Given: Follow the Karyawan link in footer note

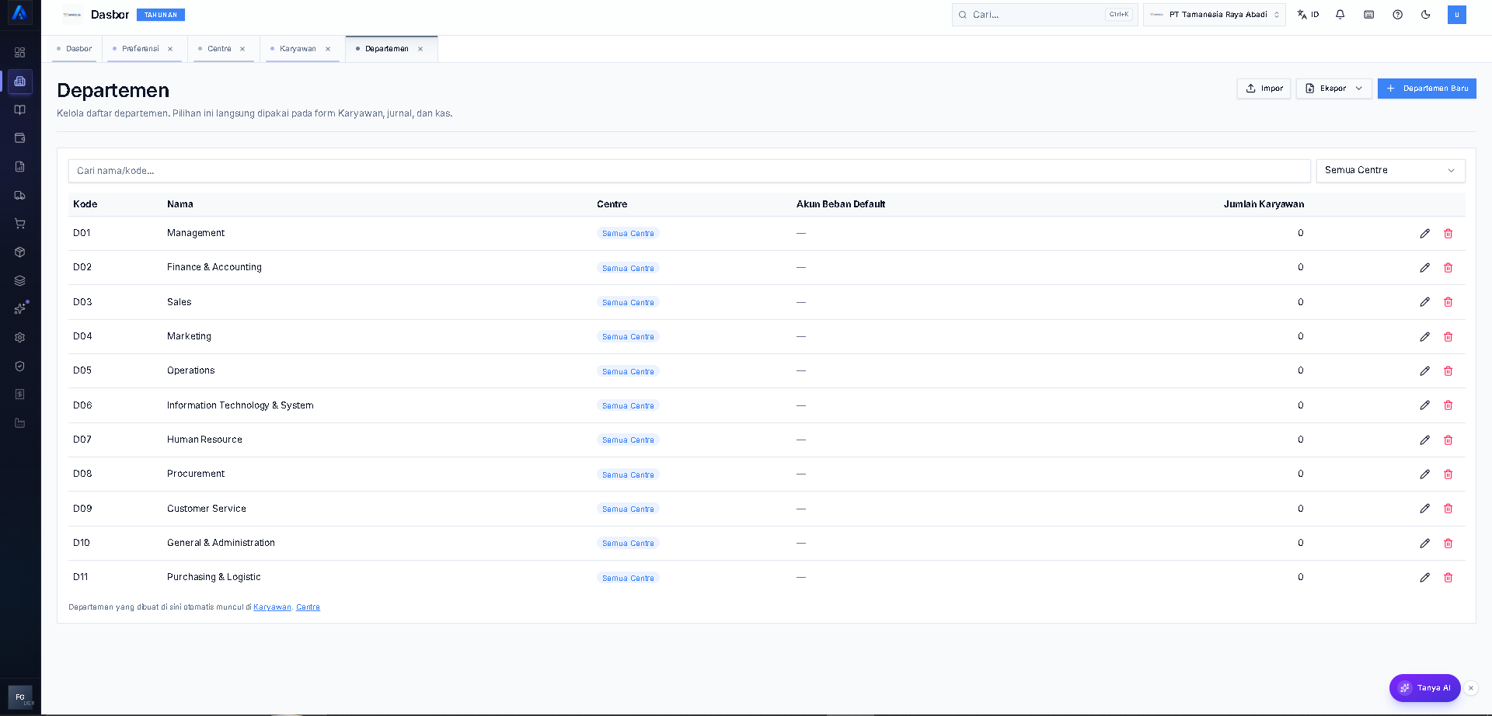Looking at the screenshot, I should [x=272, y=607].
